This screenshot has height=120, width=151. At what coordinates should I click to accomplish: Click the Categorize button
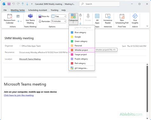click(73, 19)
